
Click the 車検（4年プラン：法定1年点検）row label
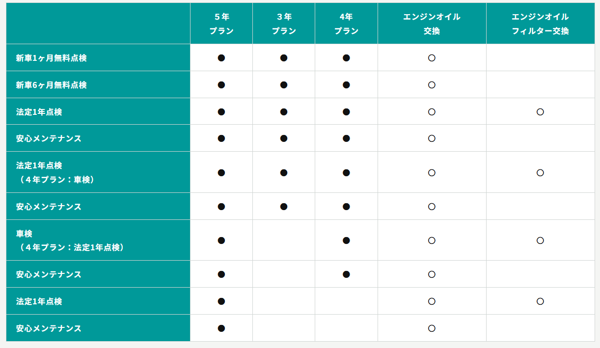[70, 241]
